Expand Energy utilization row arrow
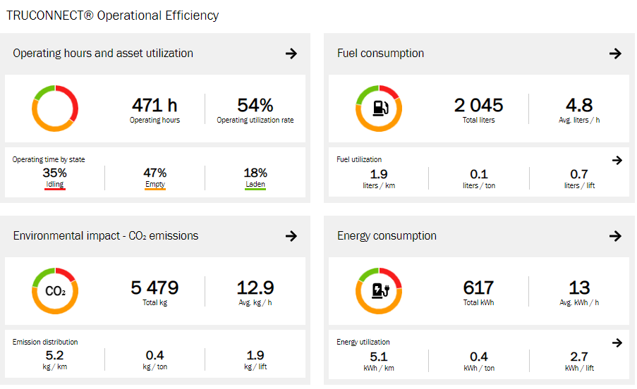The image size is (637, 389). point(617,343)
